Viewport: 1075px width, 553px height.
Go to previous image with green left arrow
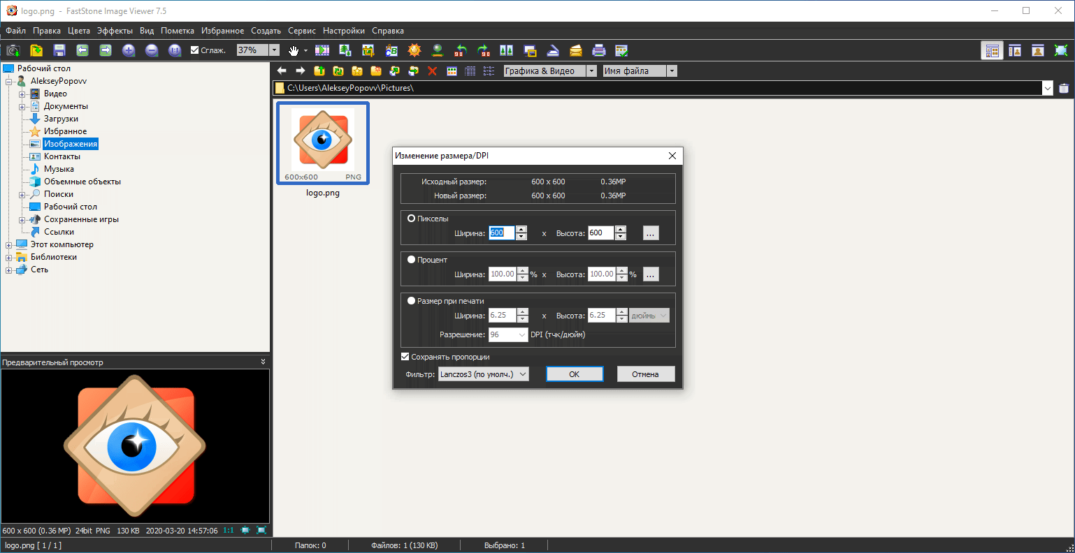coord(82,50)
